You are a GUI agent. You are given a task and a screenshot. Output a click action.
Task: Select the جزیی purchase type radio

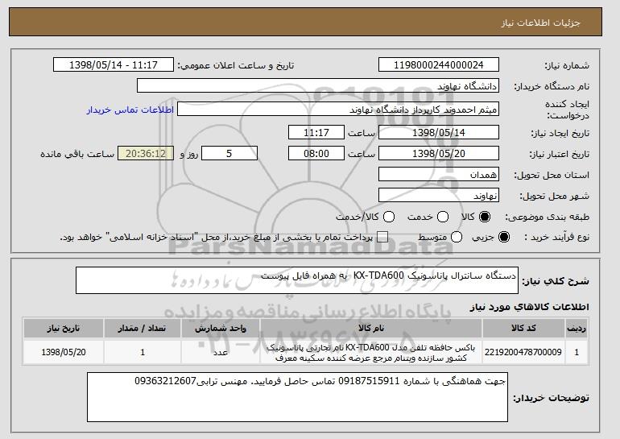pos(504,238)
